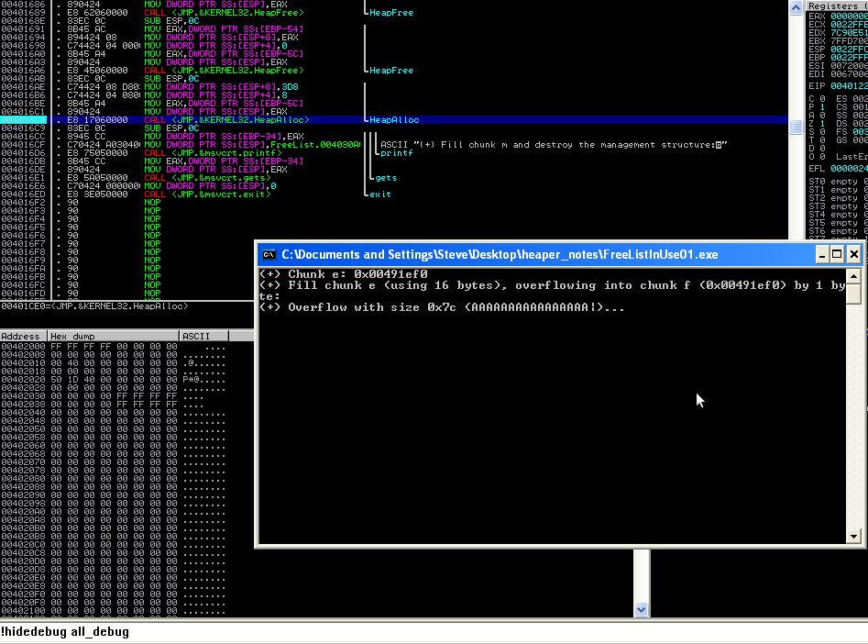Click the exit comment label
Screen dimensions: 868x644
(380, 194)
